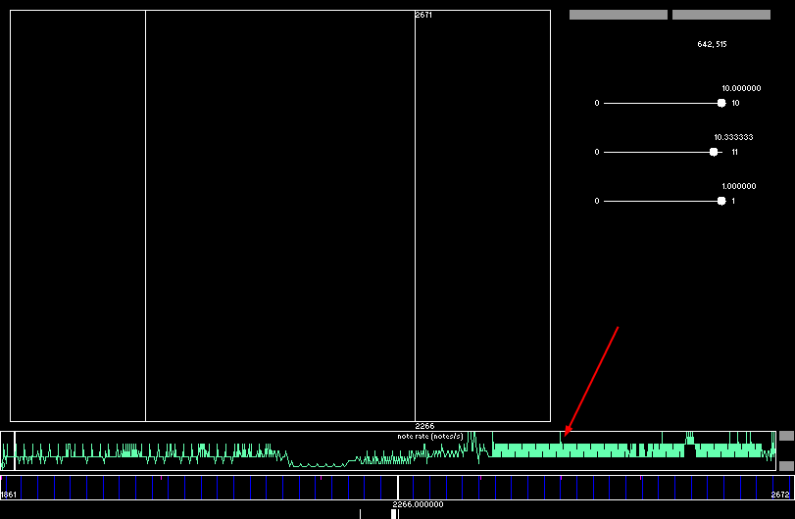Click the white playhead line in the blue timeline strip
This screenshot has height=519, width=795.
point(398,487)
